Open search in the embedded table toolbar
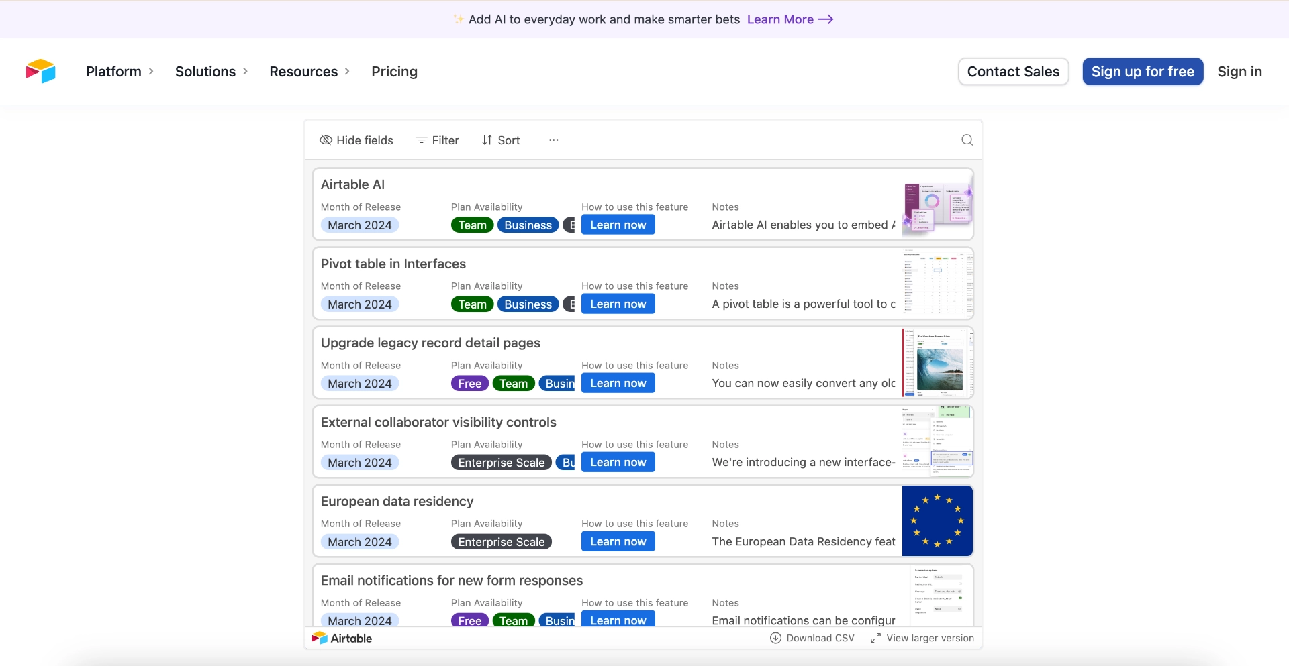Viewport: 1289px width, 666px height. pyautogui.click(x=967, y=140)
